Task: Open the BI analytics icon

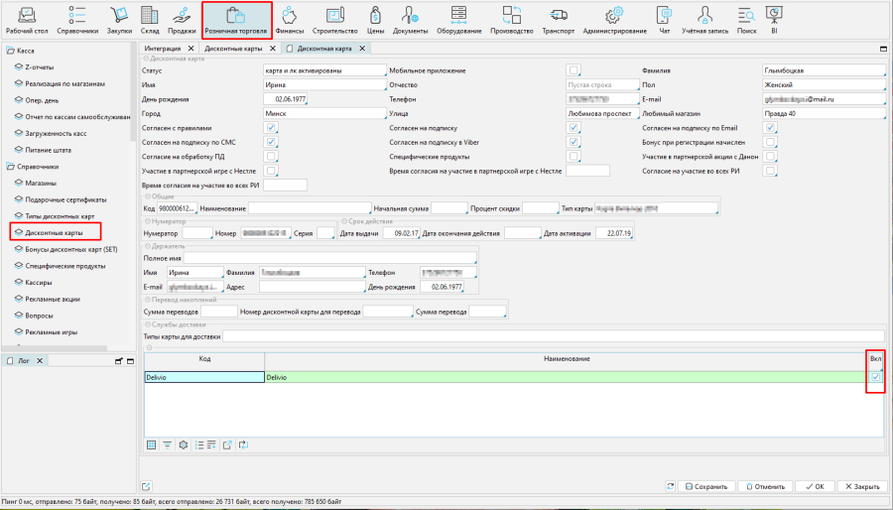Action: click(x=774, y=20)
